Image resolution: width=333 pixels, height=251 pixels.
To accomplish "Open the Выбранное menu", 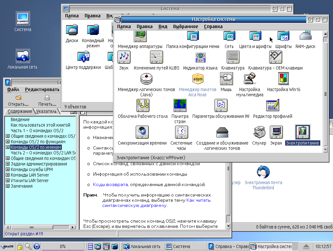I will pos(186,26).
